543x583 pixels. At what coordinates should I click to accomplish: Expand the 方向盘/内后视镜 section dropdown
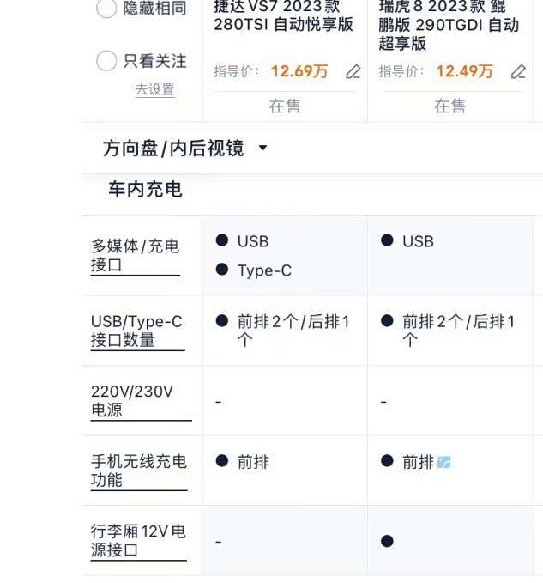coord(262,148)
